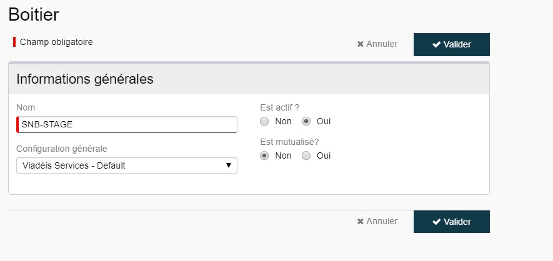The height and width of the screenshot is (261, 553).
Task: Open the Configuration générale dropdown
Action: 127,165
